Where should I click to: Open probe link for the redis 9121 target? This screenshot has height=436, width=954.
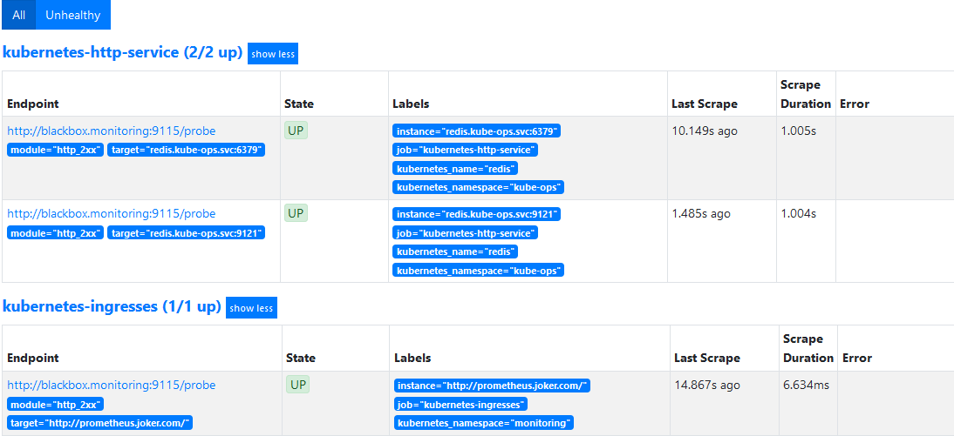tap(112, 214)
